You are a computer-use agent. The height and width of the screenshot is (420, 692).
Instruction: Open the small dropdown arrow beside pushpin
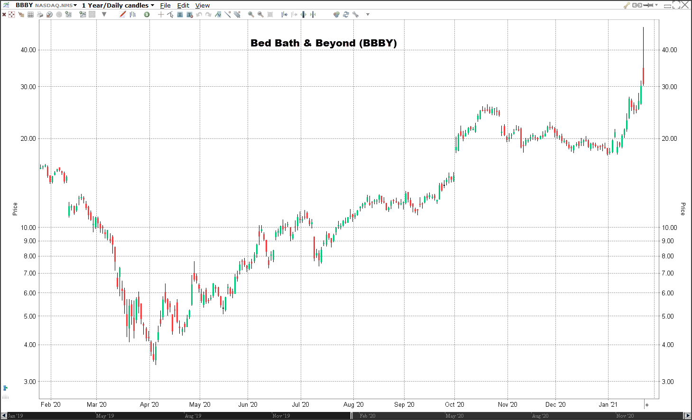(656, 5)
